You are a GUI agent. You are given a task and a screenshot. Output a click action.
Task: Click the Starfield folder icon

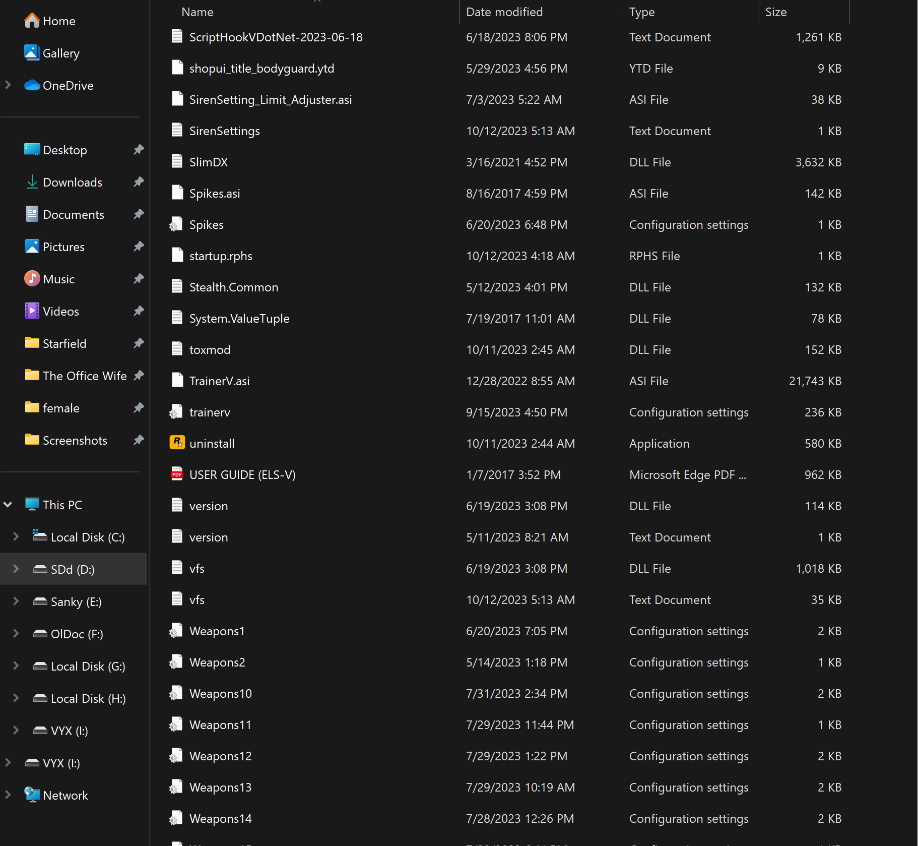point(32,343)
